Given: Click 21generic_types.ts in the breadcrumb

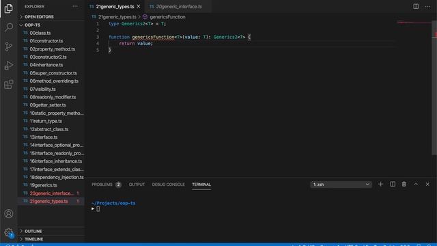Looking at the screenshot, I should (x=117, y=17).
